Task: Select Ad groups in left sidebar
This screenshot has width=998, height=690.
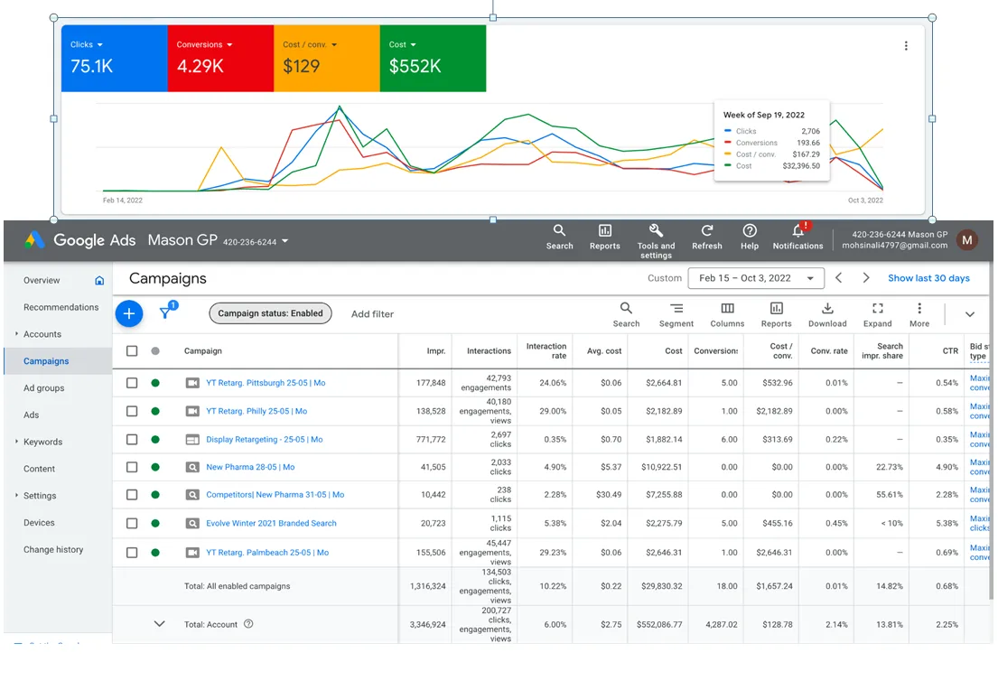Action: coord(44,388)
